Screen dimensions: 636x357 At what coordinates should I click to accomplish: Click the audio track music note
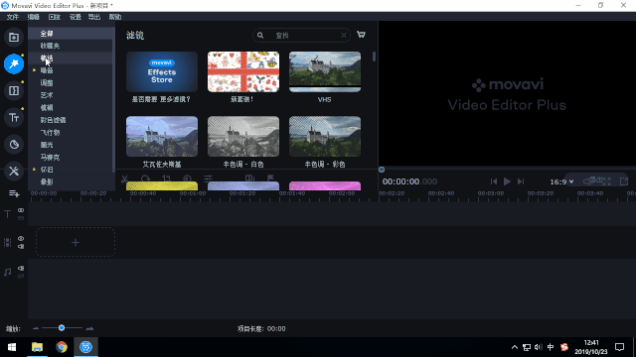point(7,272)
